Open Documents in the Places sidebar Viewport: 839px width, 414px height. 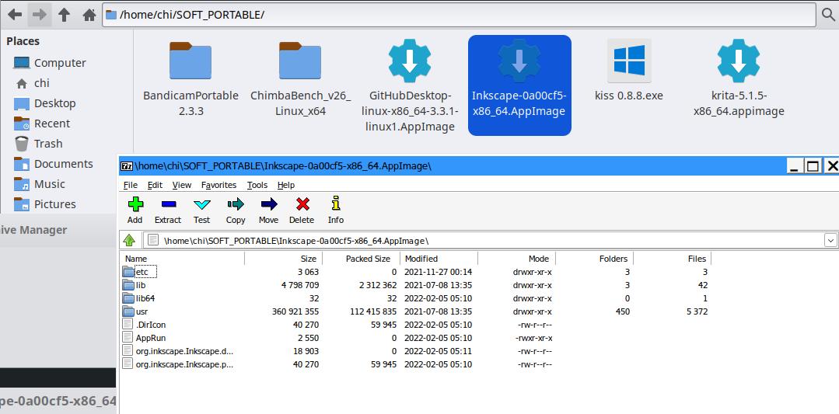click(x=63, y=164)
